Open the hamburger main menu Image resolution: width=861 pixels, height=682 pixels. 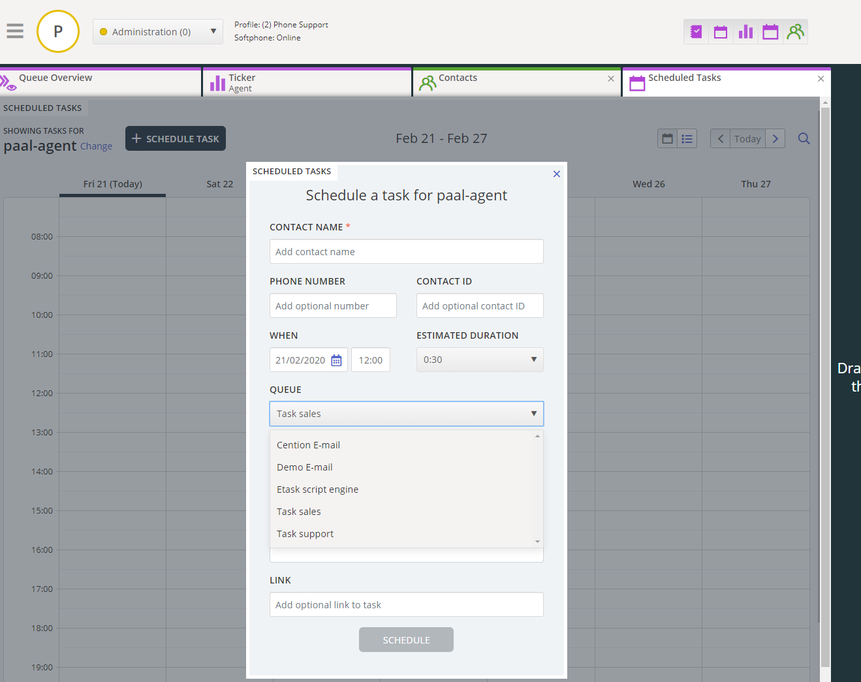click(x=15, y=31)
